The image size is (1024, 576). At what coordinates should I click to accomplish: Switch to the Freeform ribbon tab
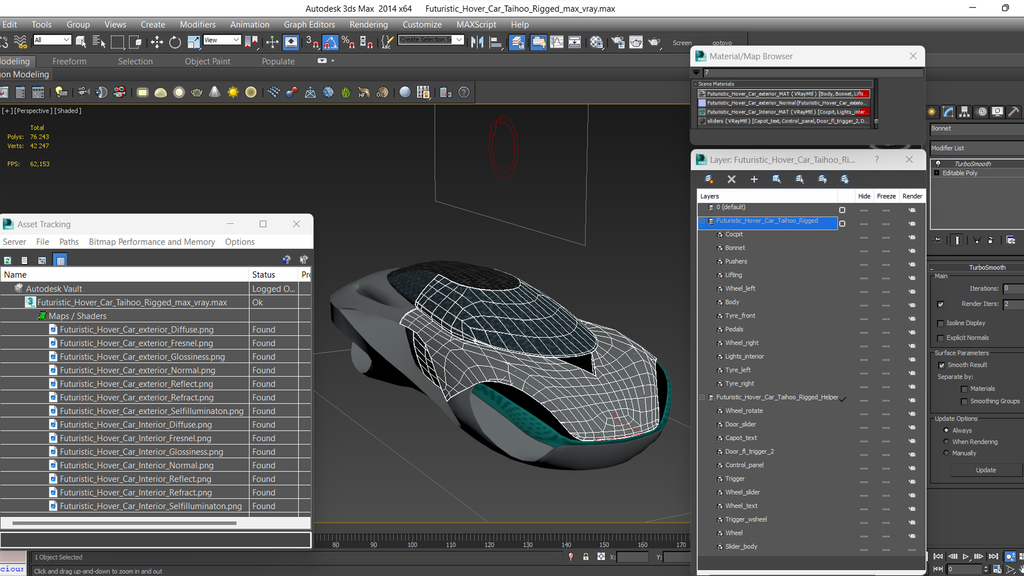click(69, 61)
